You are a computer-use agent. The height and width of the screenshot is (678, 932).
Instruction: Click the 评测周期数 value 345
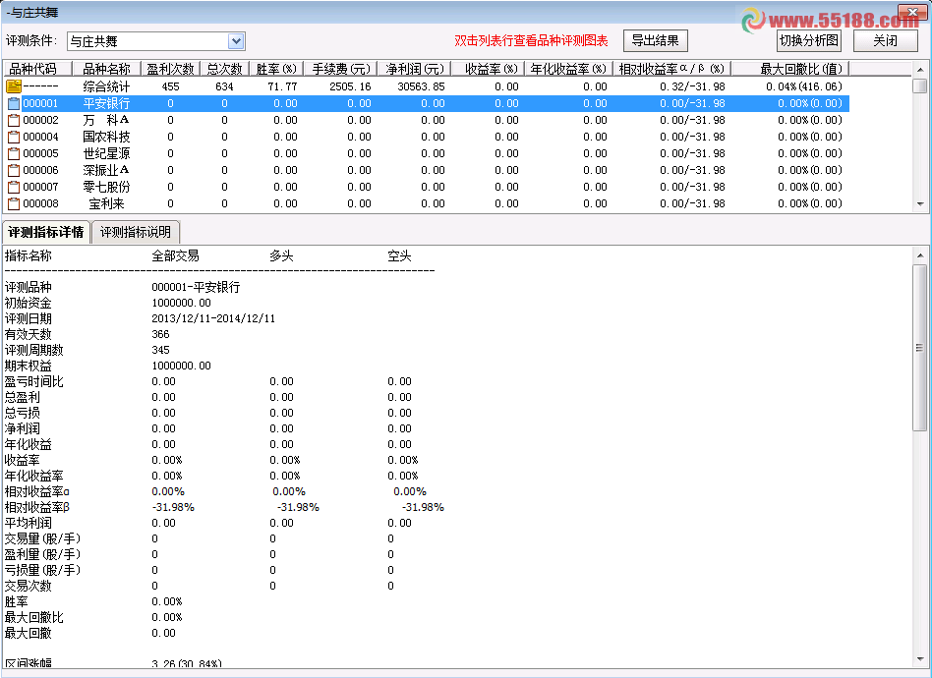[x=160, y=350]
